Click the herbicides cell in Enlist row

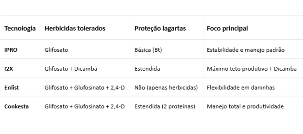pos(85,88)
